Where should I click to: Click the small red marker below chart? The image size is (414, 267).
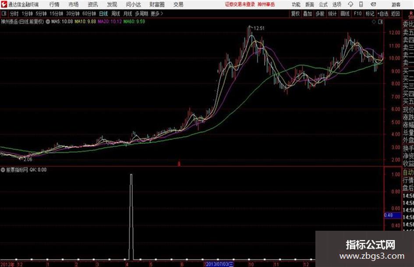(179, 164)
